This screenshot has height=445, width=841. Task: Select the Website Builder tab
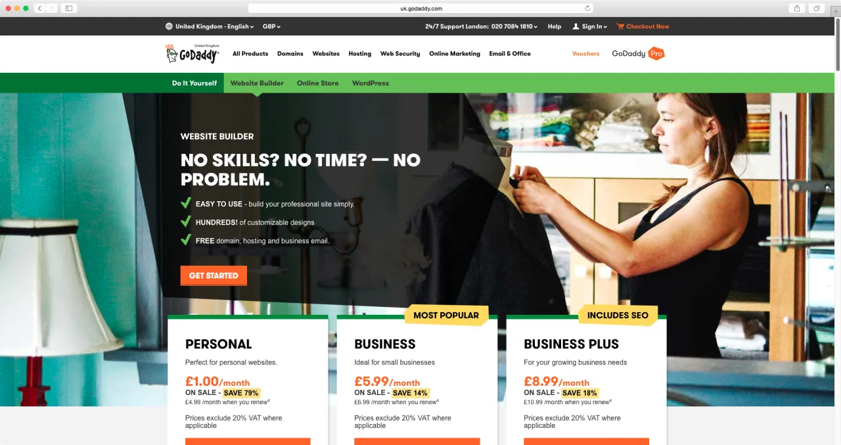(257, 83)
